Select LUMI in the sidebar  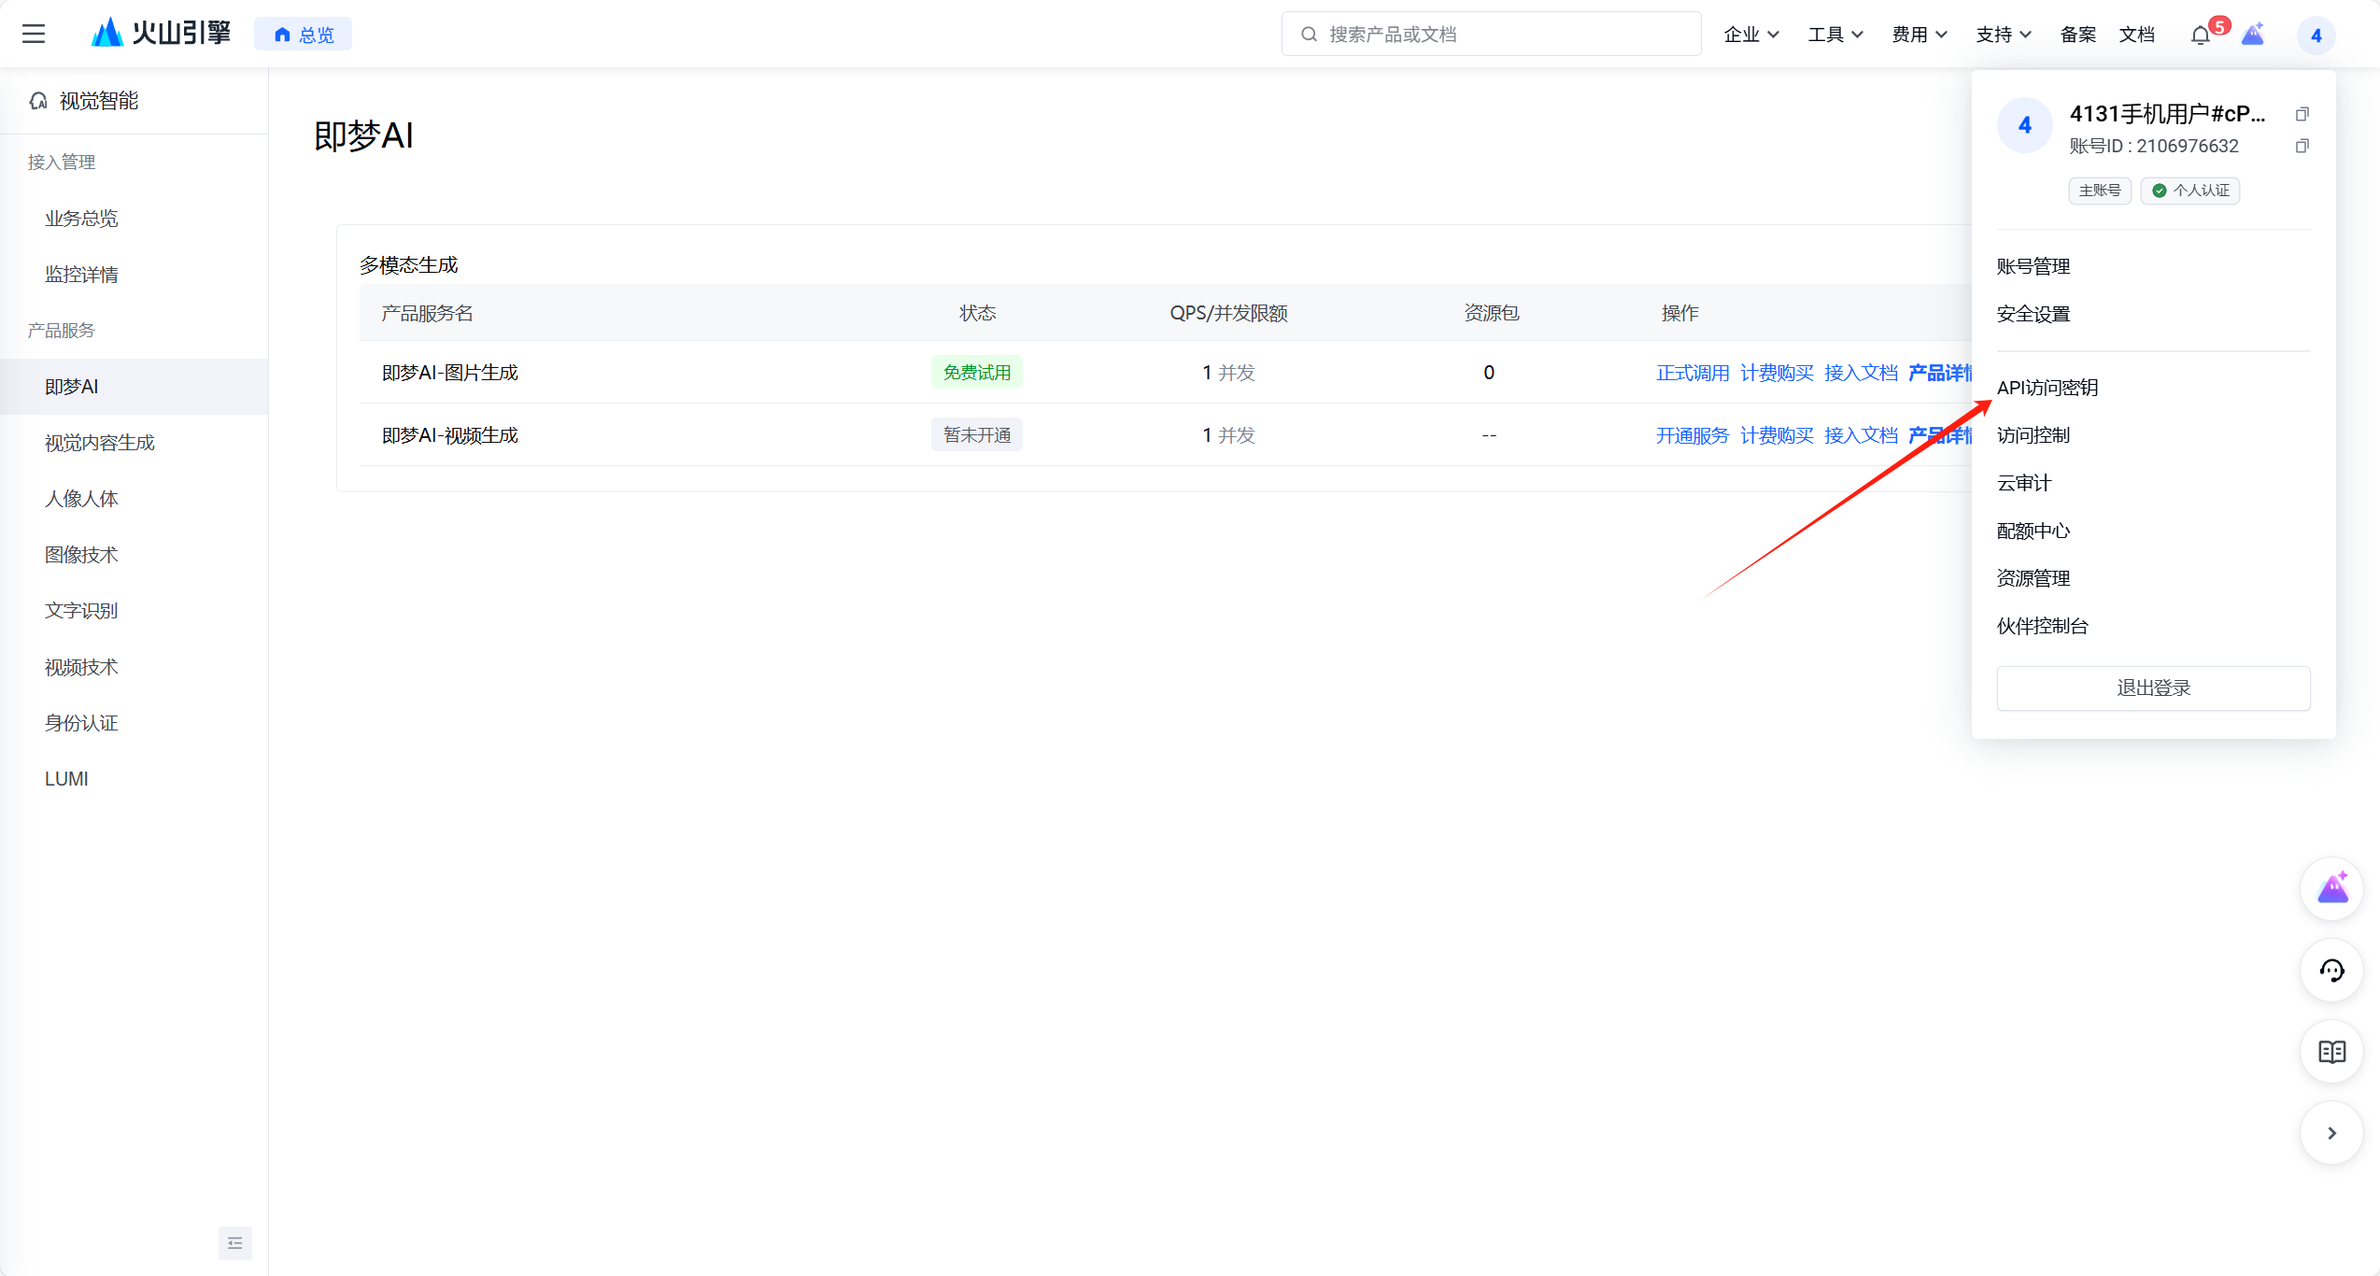[66, 779]
